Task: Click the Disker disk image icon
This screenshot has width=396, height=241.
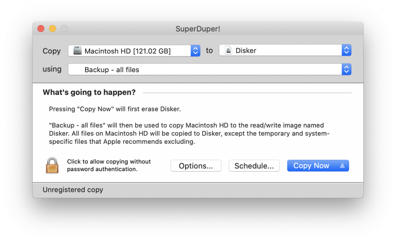Action: point(229,51)
